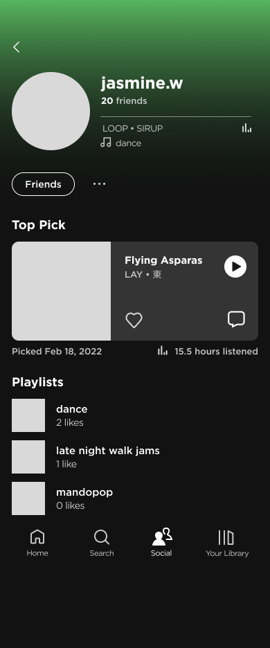The width and height of the screenshot is (270, 648).
Task: Tap the Friends button
Action: coord(43,184)
